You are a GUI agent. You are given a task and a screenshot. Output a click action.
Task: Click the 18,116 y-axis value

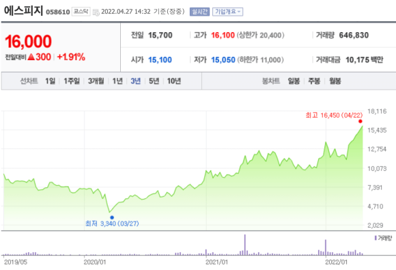[377, 111]
